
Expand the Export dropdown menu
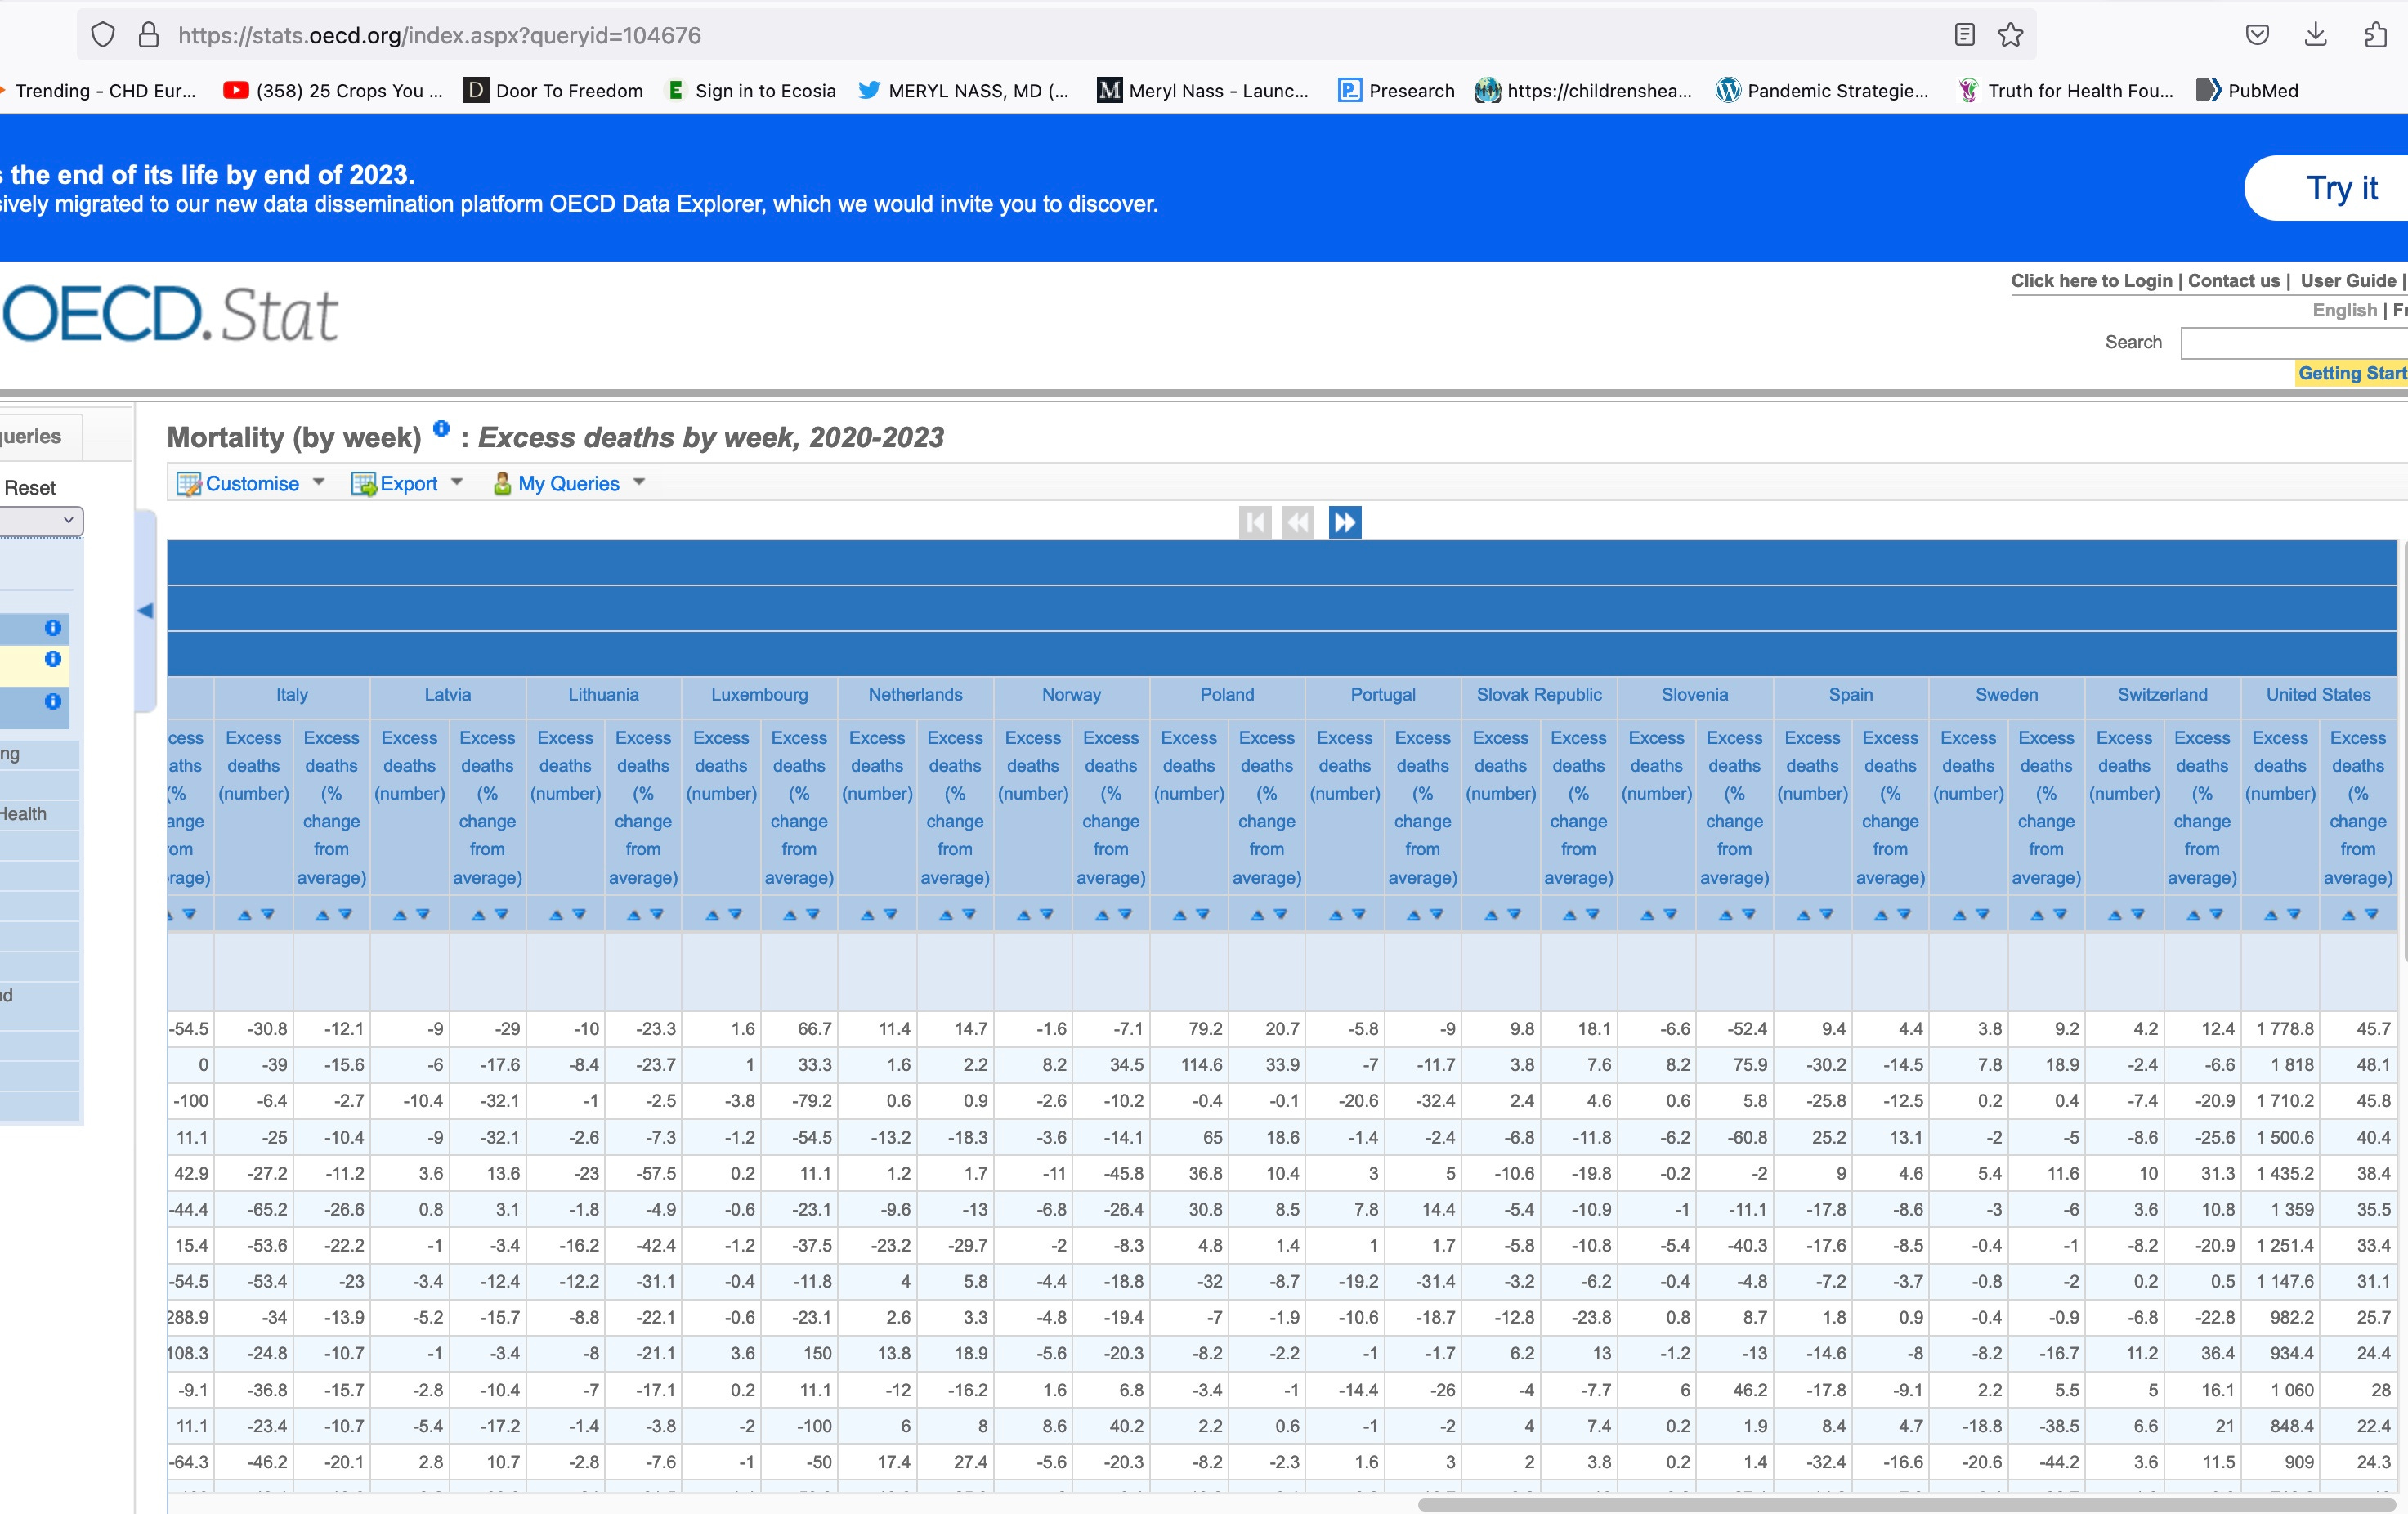click(407, 484)
